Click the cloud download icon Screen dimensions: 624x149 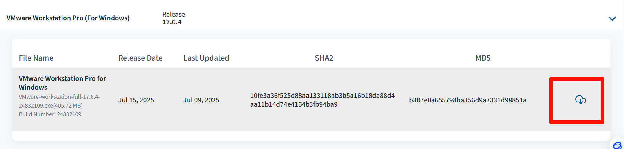click(580, 100)
